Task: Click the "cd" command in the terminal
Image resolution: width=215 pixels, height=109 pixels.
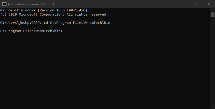Action: tap(46, 23)
